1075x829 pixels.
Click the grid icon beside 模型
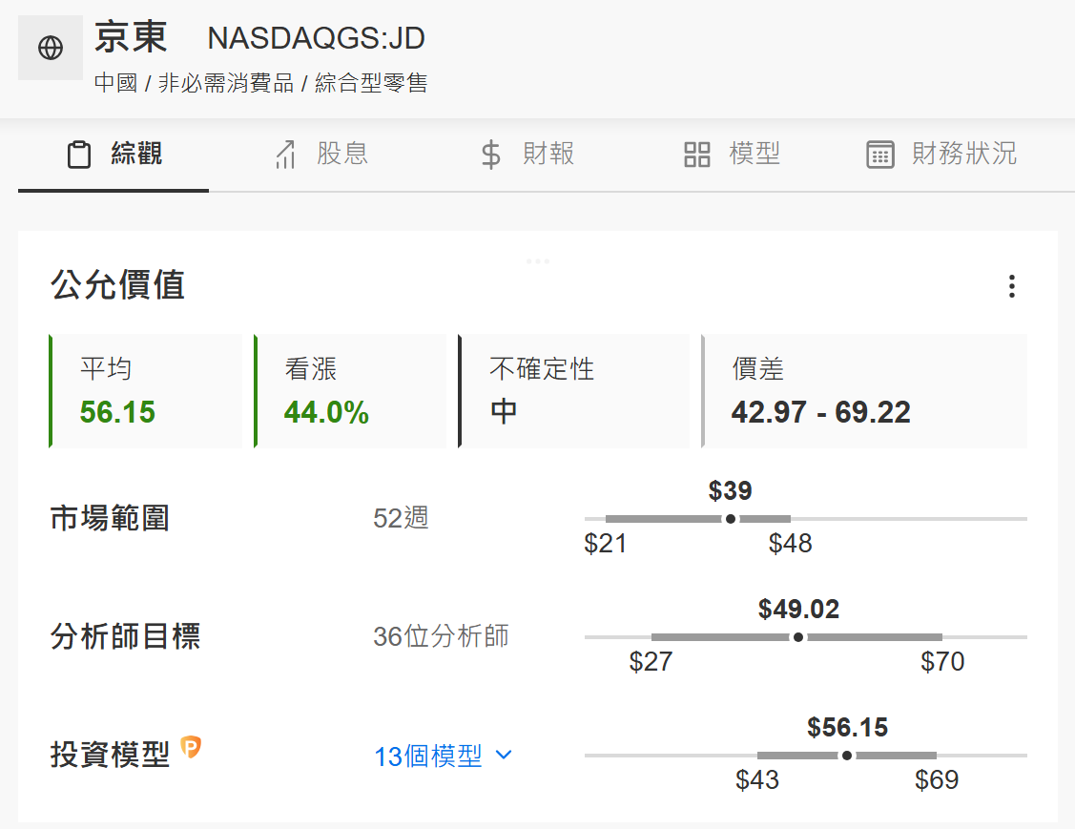click(x=697, y=155)
